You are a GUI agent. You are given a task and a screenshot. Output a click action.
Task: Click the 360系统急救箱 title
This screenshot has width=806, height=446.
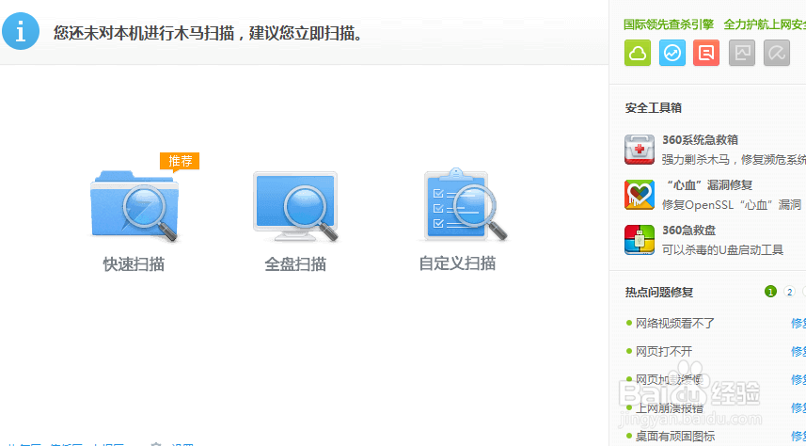[700, 140]
